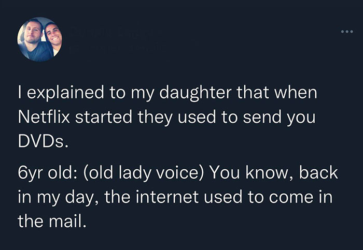Viewport: 363px width, 250px height.
Task: Click the blurred username handle below name
Action: coord(117,48)
